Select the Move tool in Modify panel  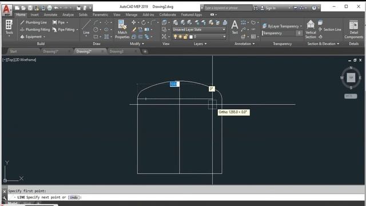click(133, 22)
